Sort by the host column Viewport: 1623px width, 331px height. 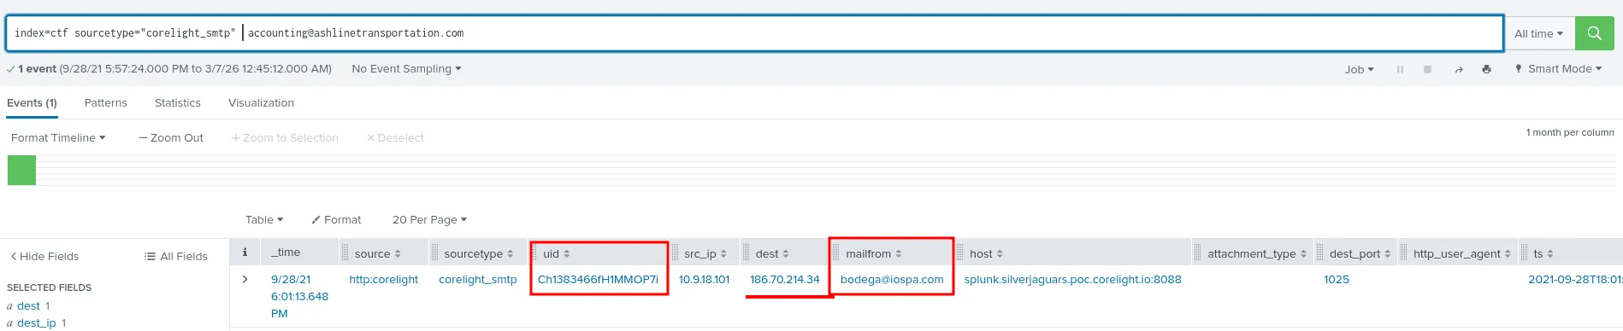click(986, 253)
